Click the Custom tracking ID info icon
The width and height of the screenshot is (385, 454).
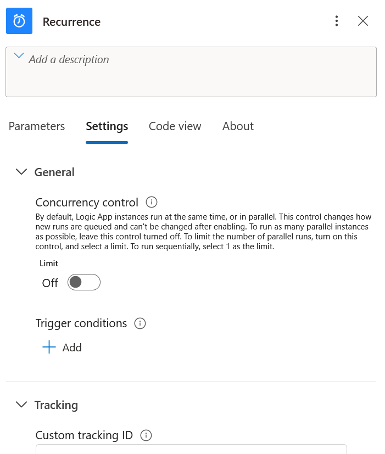pyautogui.click(x=146, y=435)
